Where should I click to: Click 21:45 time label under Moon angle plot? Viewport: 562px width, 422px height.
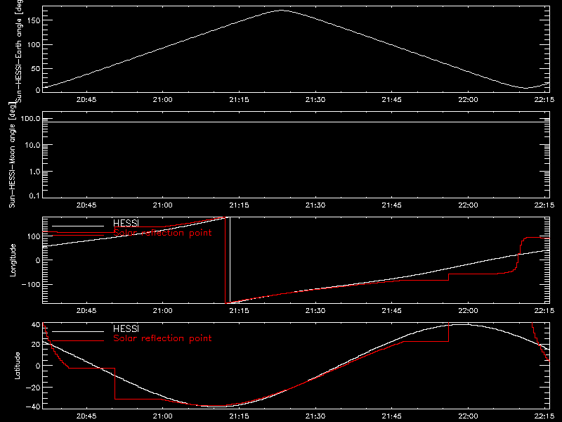tap(392, 205)
